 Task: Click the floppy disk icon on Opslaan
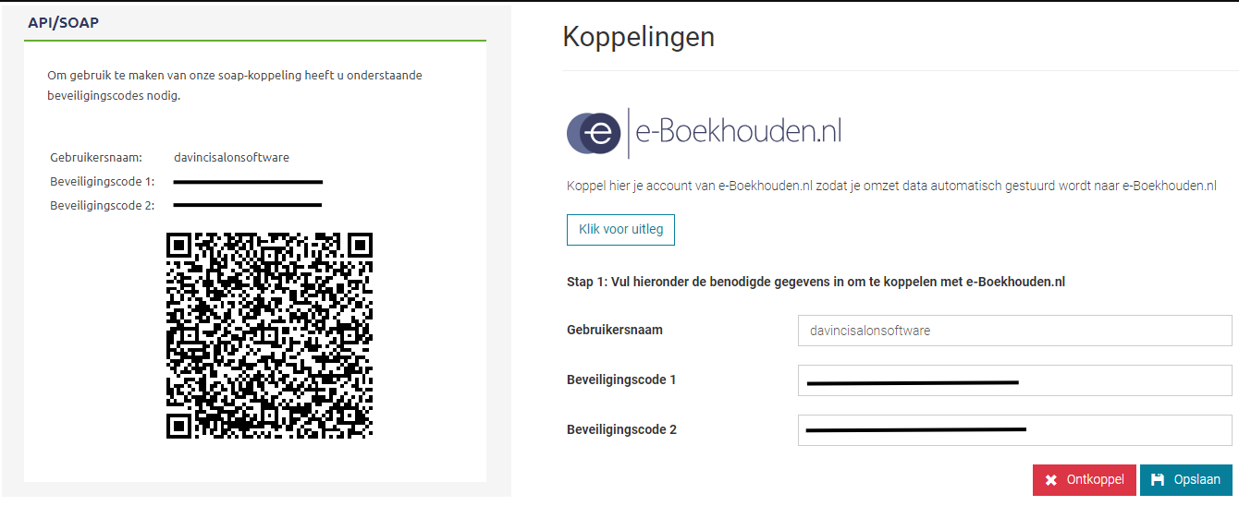pyautogui.click(x=1158, y=480)
